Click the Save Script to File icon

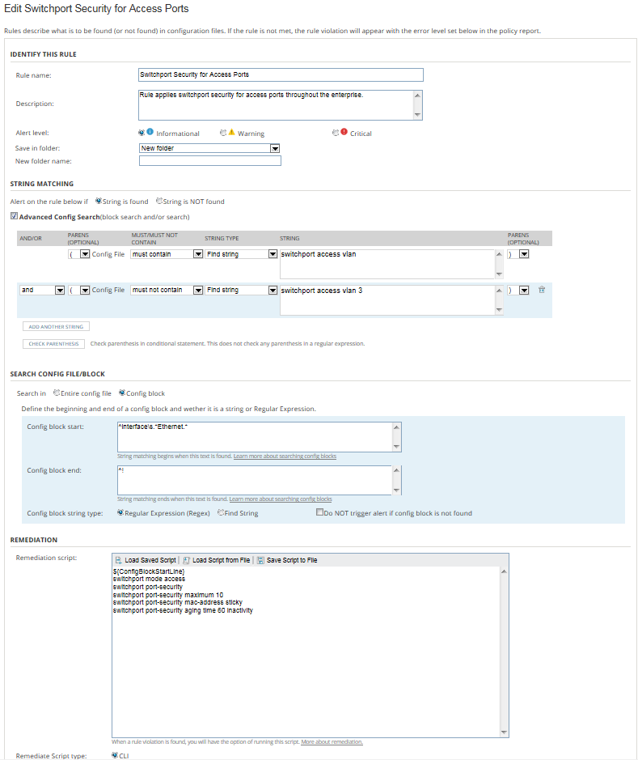point(260,560)
